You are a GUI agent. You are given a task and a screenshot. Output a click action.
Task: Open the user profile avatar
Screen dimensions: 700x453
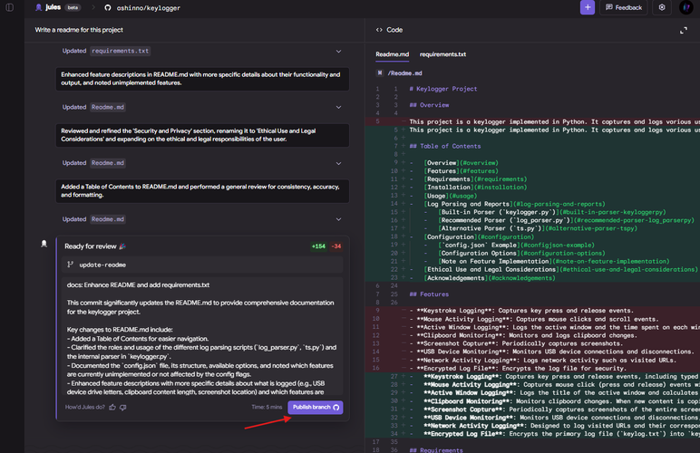click(x=685, y=7)
